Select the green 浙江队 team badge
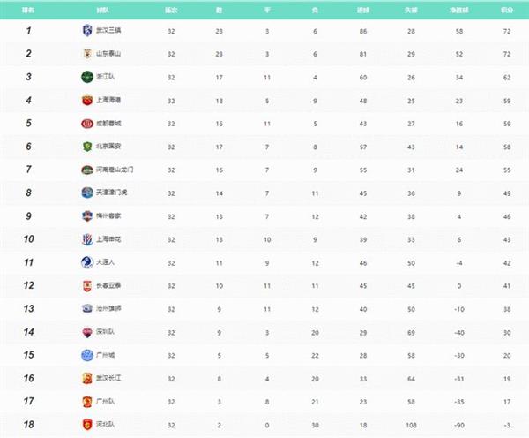529x438 pixels. pyautogui.click(x=87, y=77)
